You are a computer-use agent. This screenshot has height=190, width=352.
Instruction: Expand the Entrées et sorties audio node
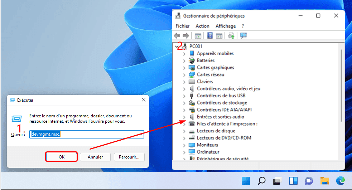tap(184, 117)
